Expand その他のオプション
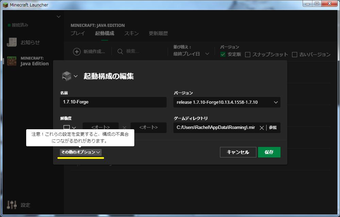The image size is (340, 217). (x=81, y=152)
